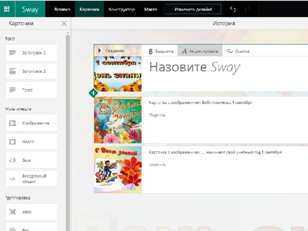Image resolution: width=308 pixels, height=231 pixels.
Task: Click the panel scrollbar up arrow
Action: (68, 33)
